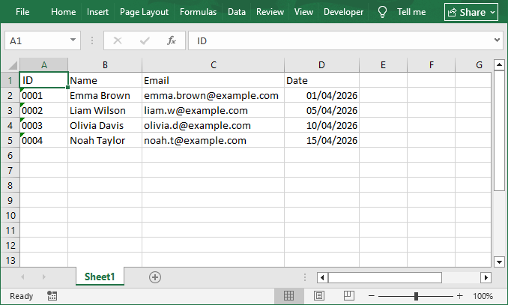This screenshot has width=508, height=305.
Task: Select the Emma Brown cell
Action: [x=105, y=95]
